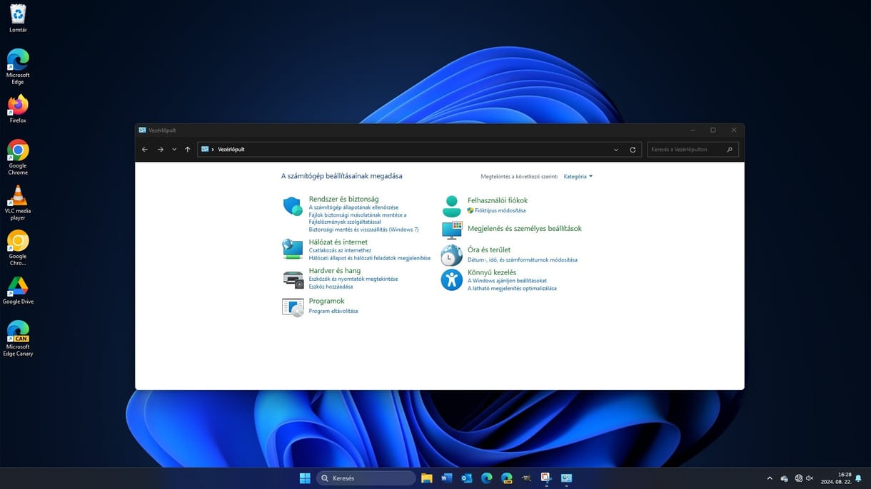
Task: Select VLC media player desktop shortcut
Action: tap(18, 202)
